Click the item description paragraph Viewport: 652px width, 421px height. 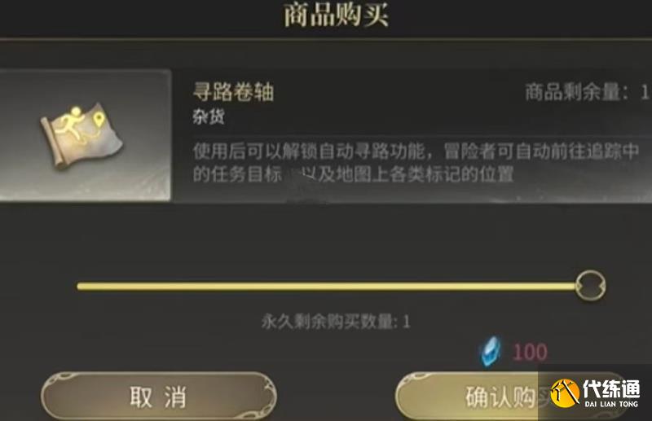coord(416,163)
